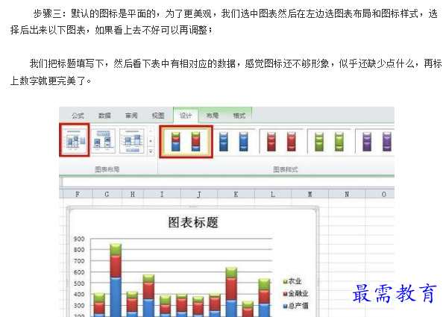Switch to the 设计 chart tab
Viewport: 443px width, 317px height.
186,116
